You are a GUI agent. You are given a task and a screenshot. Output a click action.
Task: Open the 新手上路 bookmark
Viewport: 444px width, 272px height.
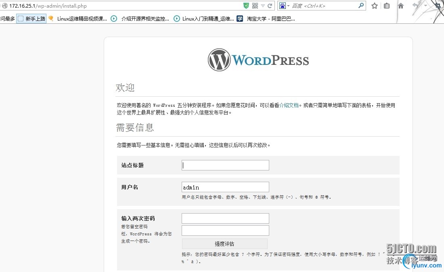(x=31, y=19)
